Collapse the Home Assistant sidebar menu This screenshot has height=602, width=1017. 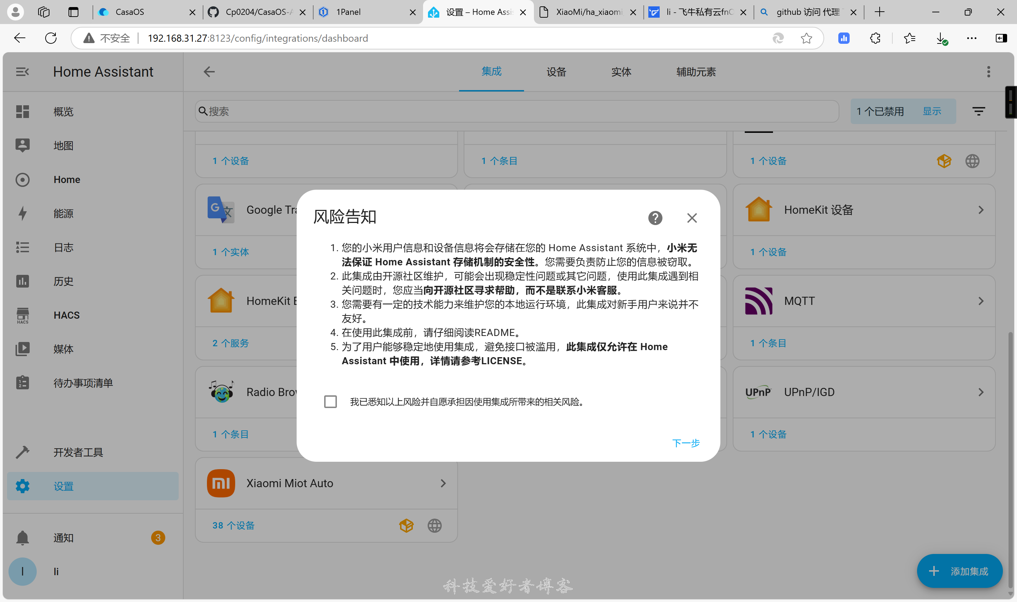22,72
